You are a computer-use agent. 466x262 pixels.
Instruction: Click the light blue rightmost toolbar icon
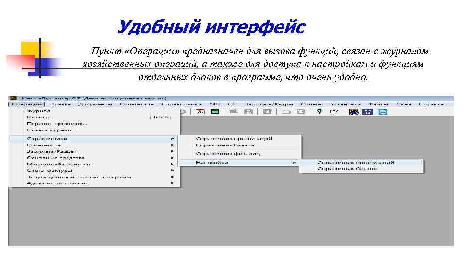click(x=383, y=112)
